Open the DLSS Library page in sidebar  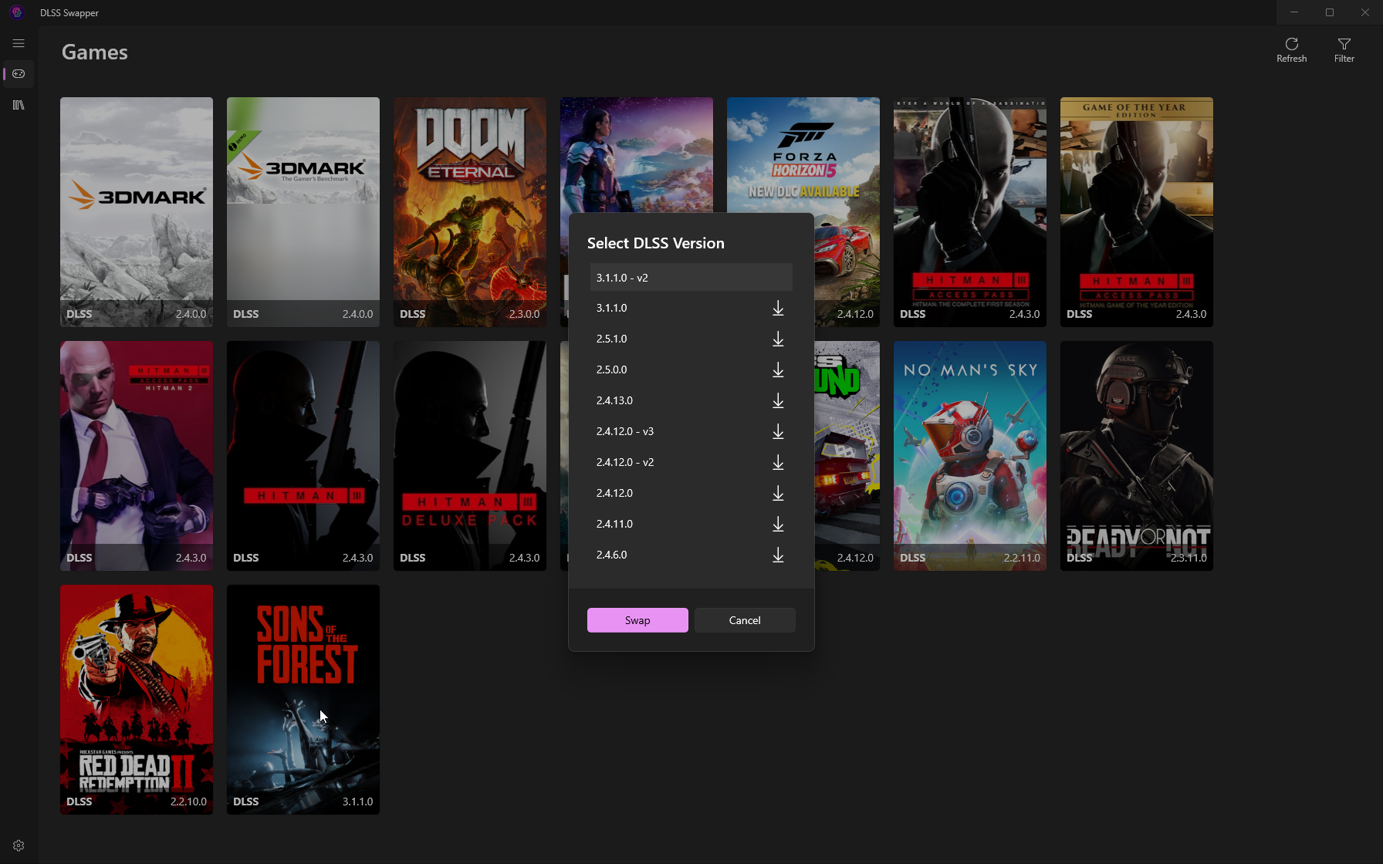[19, 105]
